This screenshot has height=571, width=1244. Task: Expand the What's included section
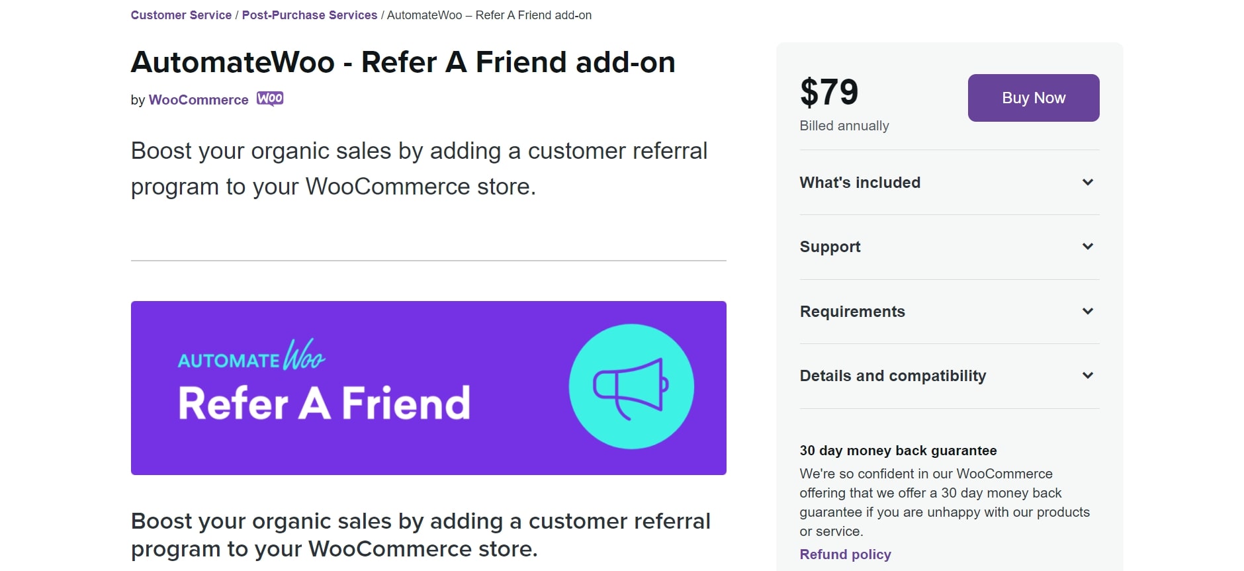click(950, 183)
